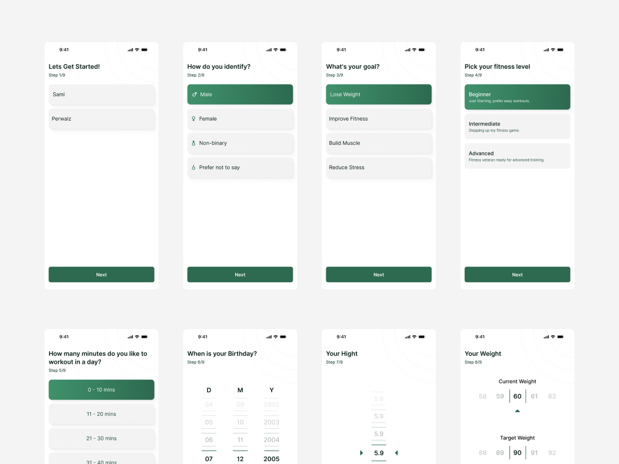The width and height of the screenshot is (619, 464).
Task: Click the battery icon on Your Hight screen
Action: 422,337
